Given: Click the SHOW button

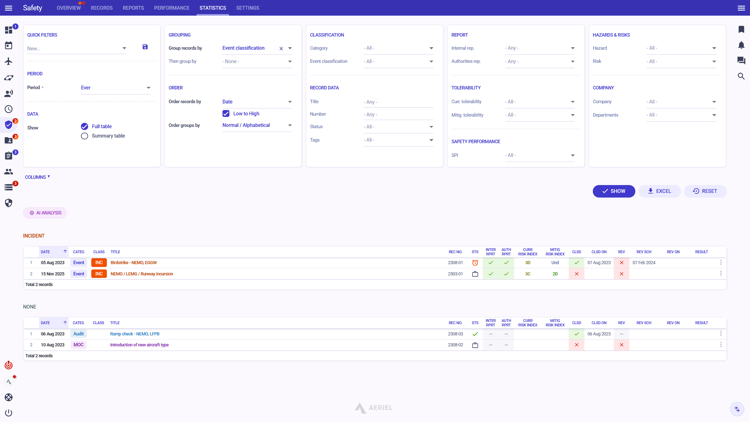Looking at the screenshot, I should [x=614, y=191].
